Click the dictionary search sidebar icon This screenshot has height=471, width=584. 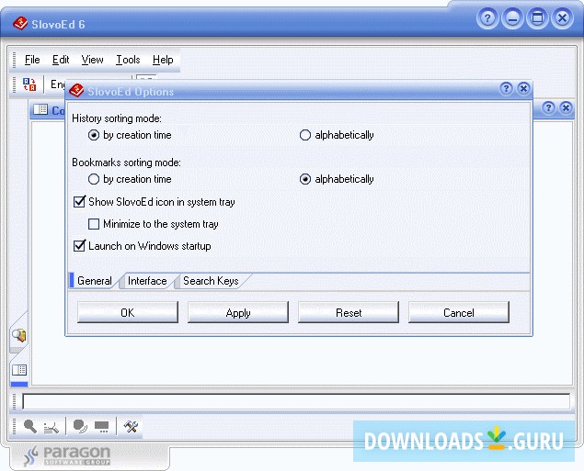click(x=18, y=335)
